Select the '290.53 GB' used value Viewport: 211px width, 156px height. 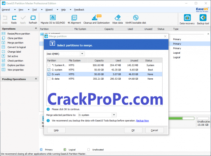click(115, 79)
